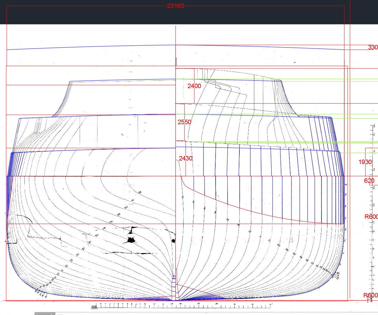Click the 2400 dimension label
378x315 pixels.
coord(194,86)
